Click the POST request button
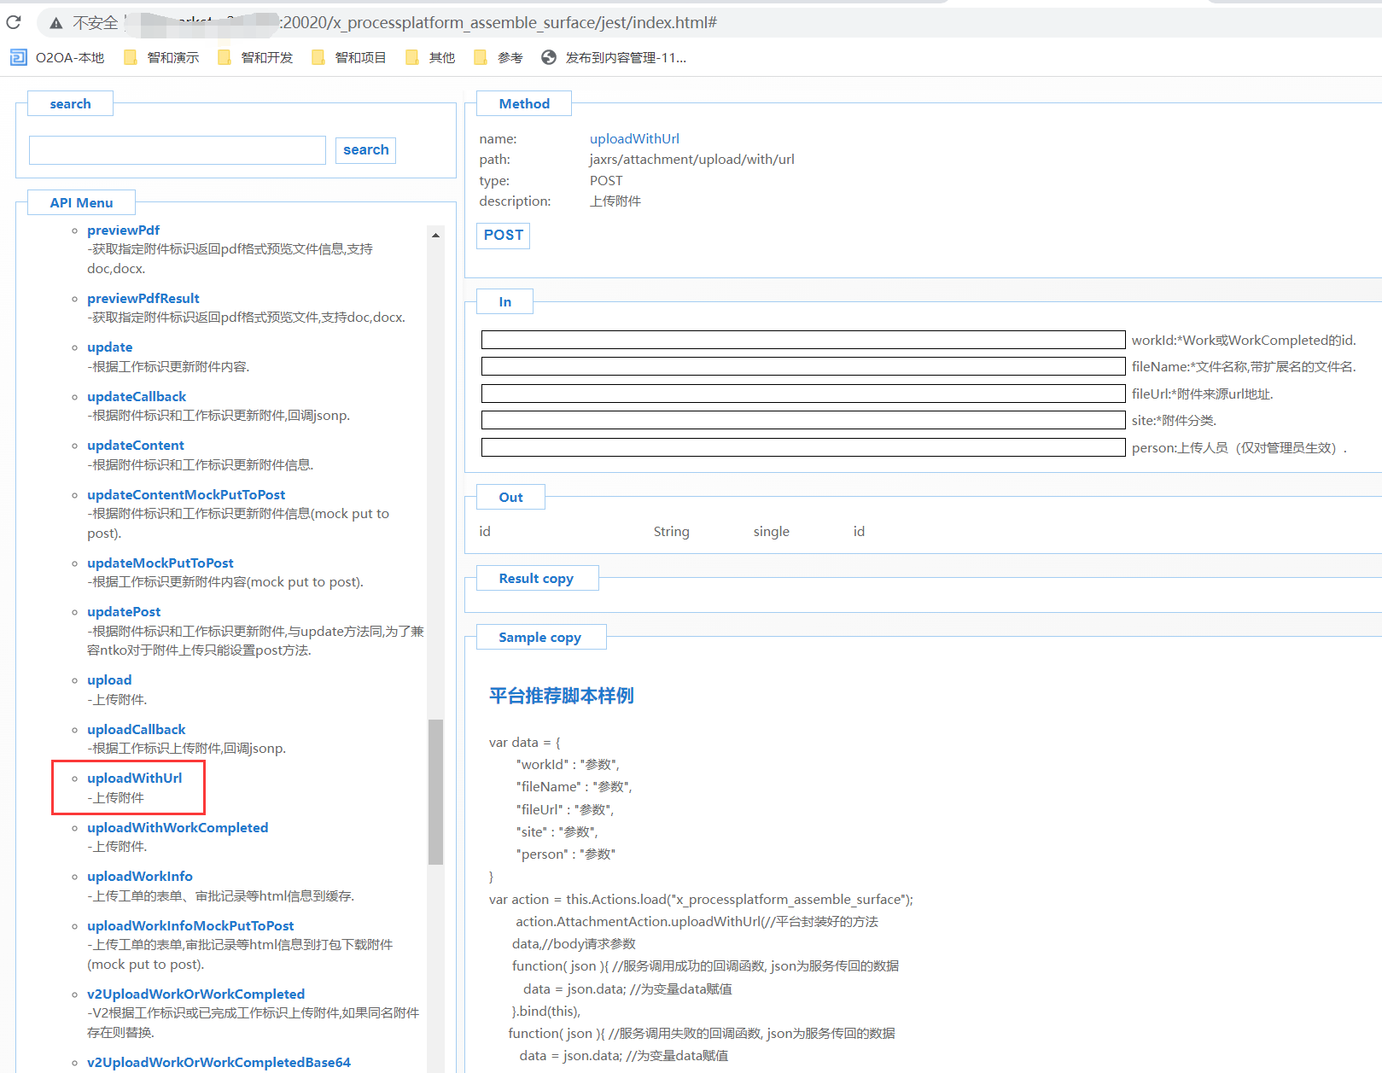Screen dimensions: 1382x1073 (x=503, y=236)
